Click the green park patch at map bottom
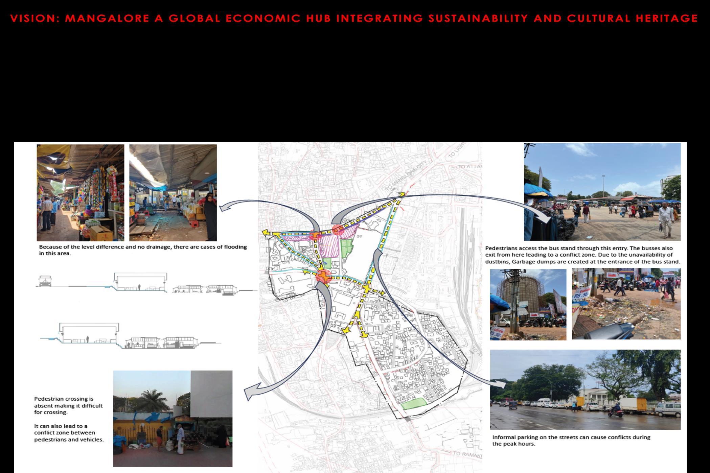Viewport: 710px width, 473px height. point(413,404)
